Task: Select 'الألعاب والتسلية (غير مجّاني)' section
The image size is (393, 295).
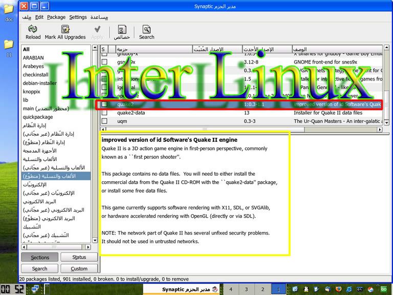Action: tap(56, 167)
